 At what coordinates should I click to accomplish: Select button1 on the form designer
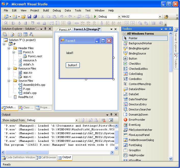73,65
